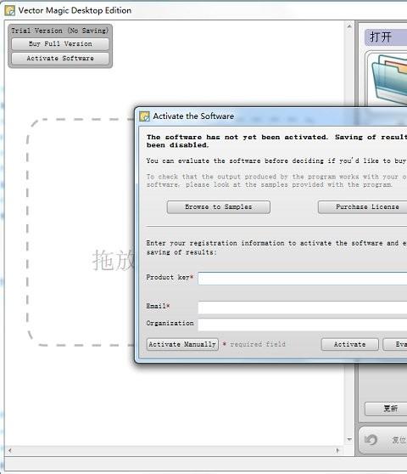
Task: Open the folder icon under 打开
Action: tap(389, 79)
